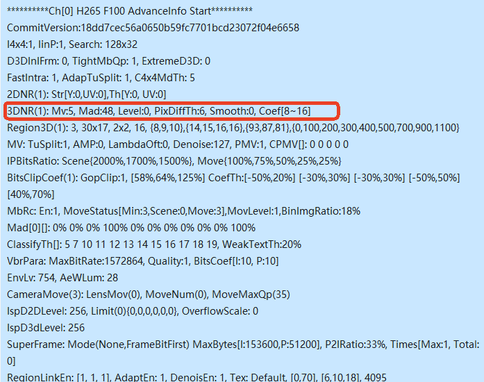Select the MV TuSplit AMP line
Image resolution: width=484 pixels, height=382 pixels.
(178, 144)
